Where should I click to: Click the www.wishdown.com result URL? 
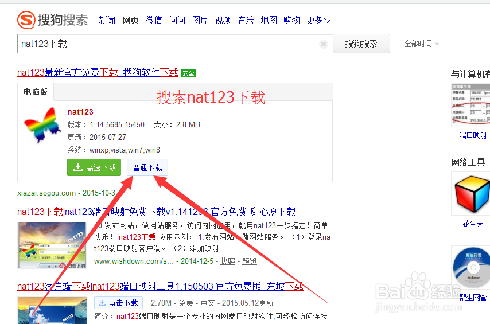tap(134, 261)
